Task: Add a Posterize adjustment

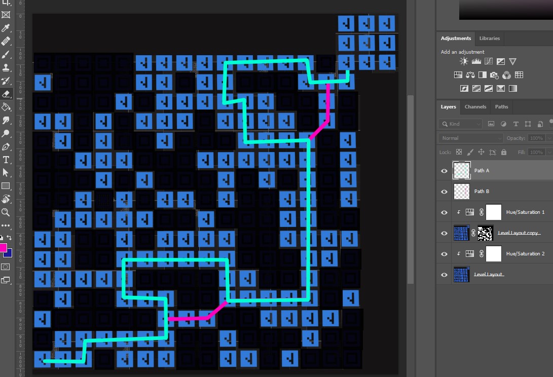Action: 476,89
